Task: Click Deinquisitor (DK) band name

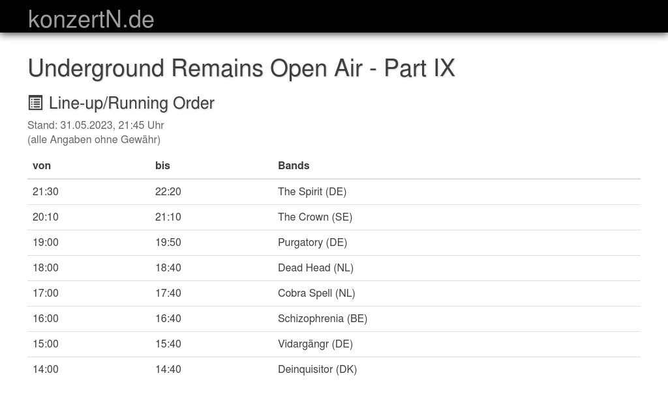Action: tap(317, 369)
